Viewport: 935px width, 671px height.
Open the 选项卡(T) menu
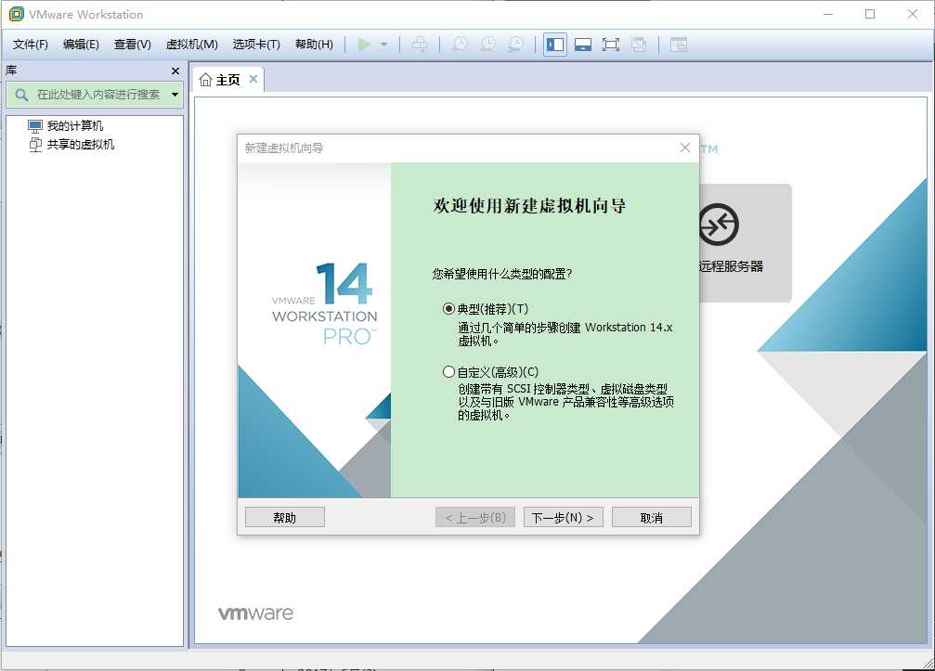point(256,45)
